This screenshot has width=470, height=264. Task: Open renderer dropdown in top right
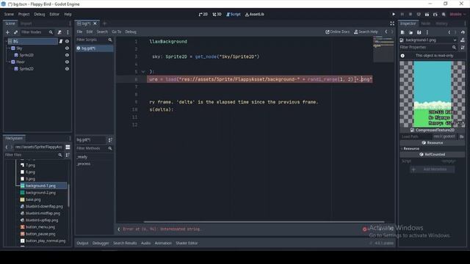[x=458, y=14]
